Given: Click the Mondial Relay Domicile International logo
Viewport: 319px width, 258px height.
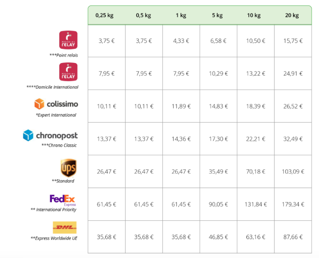Looking at the screenshot, I should click(x=68, y=72).
